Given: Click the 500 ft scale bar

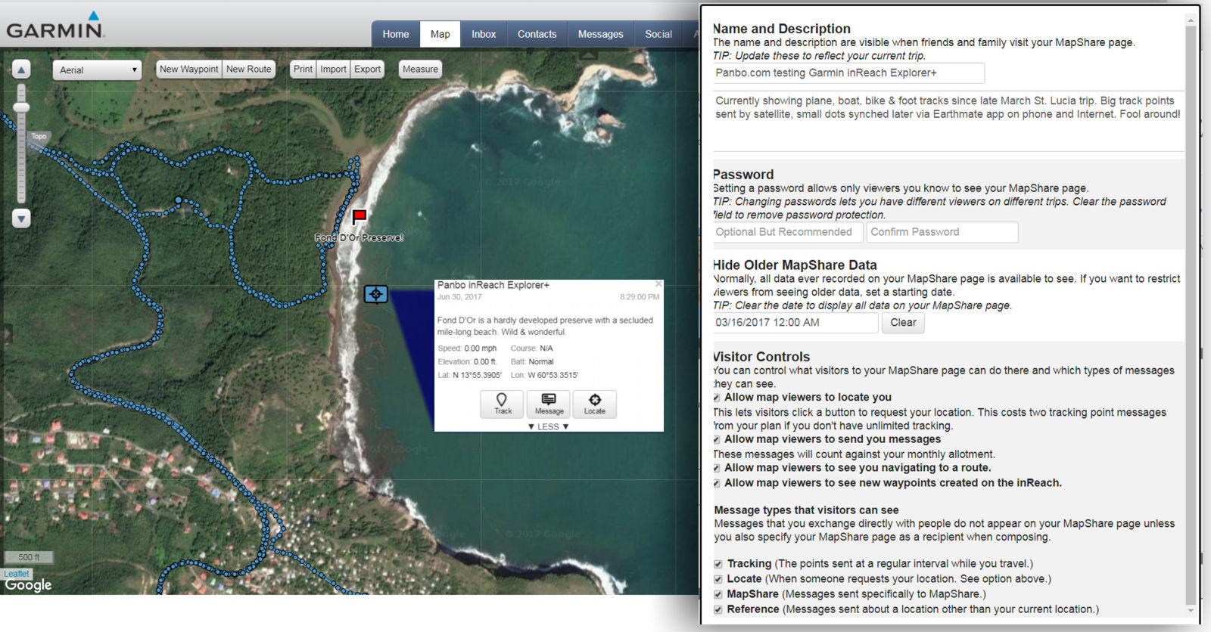Looking at the screenshot, I should coord(29,557).
